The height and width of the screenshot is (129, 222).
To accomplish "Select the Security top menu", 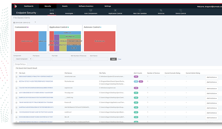I will (48, 6).
